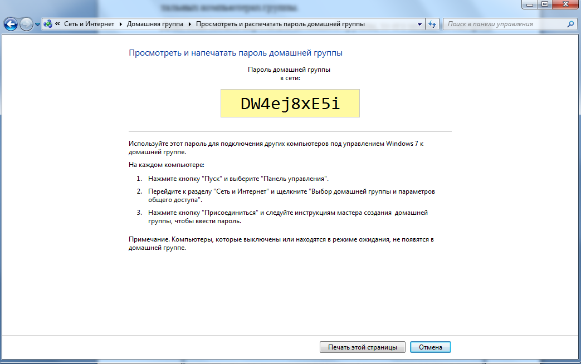
Task: Click the network icon in address bar
Action: [x=48, y=24]
